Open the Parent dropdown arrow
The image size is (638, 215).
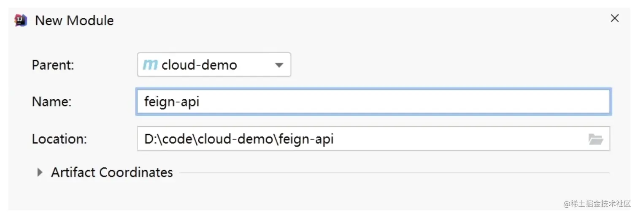(x=278, y=65)
